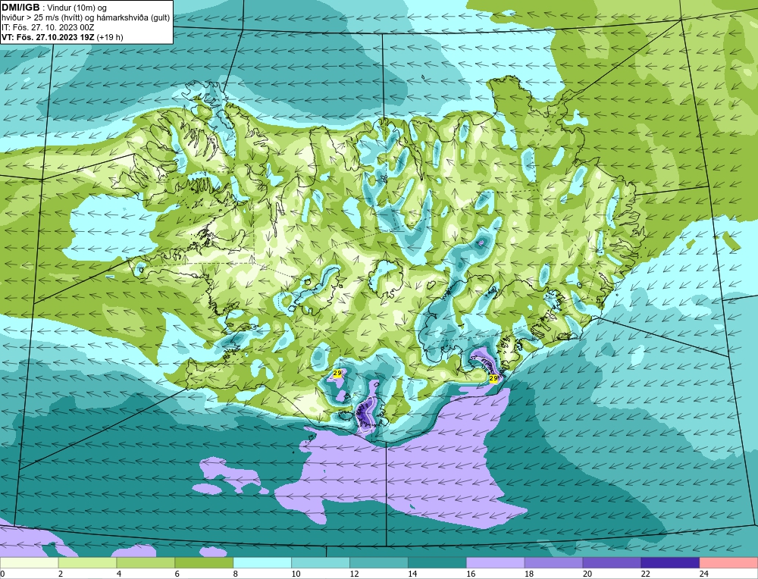Viewport: 758px width, 579px height.
Task: Click the legend scale label "16"
Action: point(471,574)
